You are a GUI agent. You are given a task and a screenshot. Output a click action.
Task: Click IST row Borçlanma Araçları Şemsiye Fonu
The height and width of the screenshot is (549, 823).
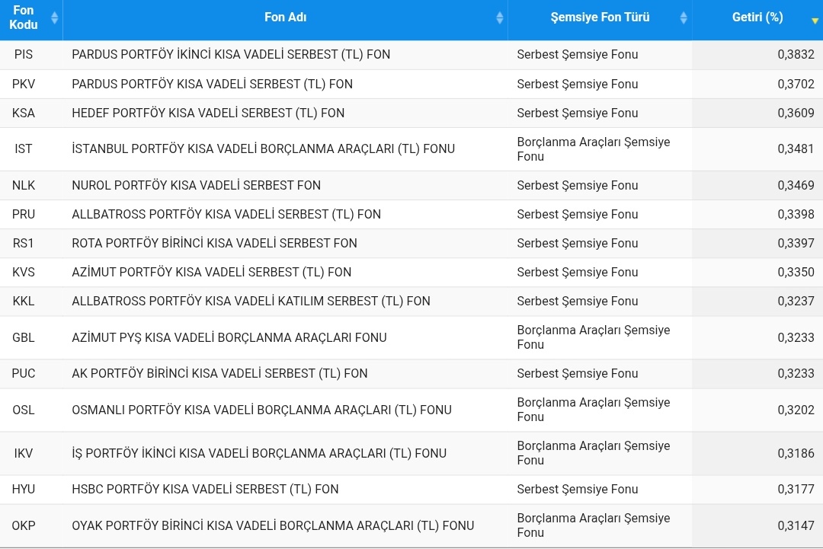click(x=594, y=149)
